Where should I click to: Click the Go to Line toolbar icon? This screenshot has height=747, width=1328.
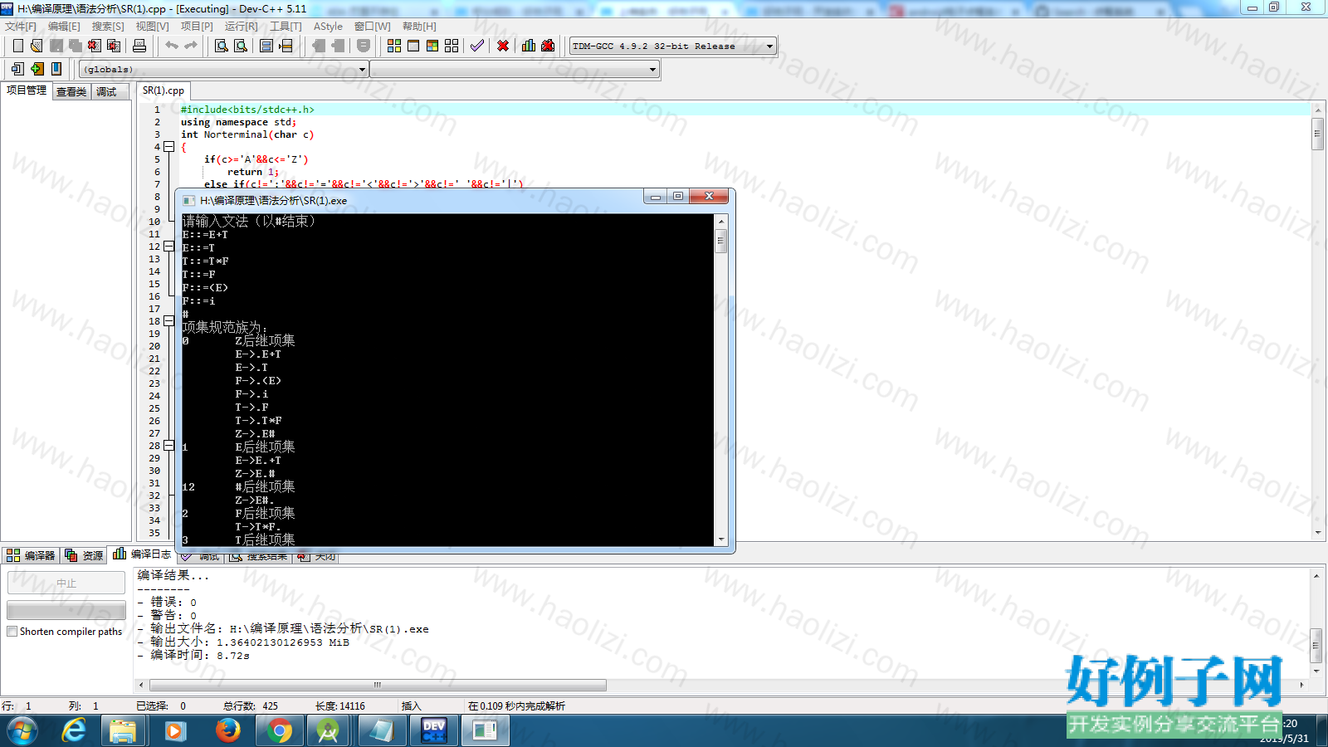286,46
